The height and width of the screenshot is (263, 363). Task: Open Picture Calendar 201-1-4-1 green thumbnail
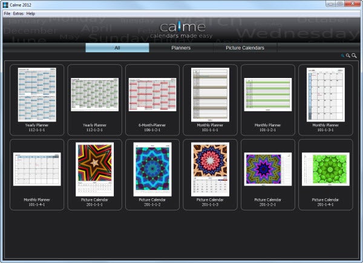point(325,169)
